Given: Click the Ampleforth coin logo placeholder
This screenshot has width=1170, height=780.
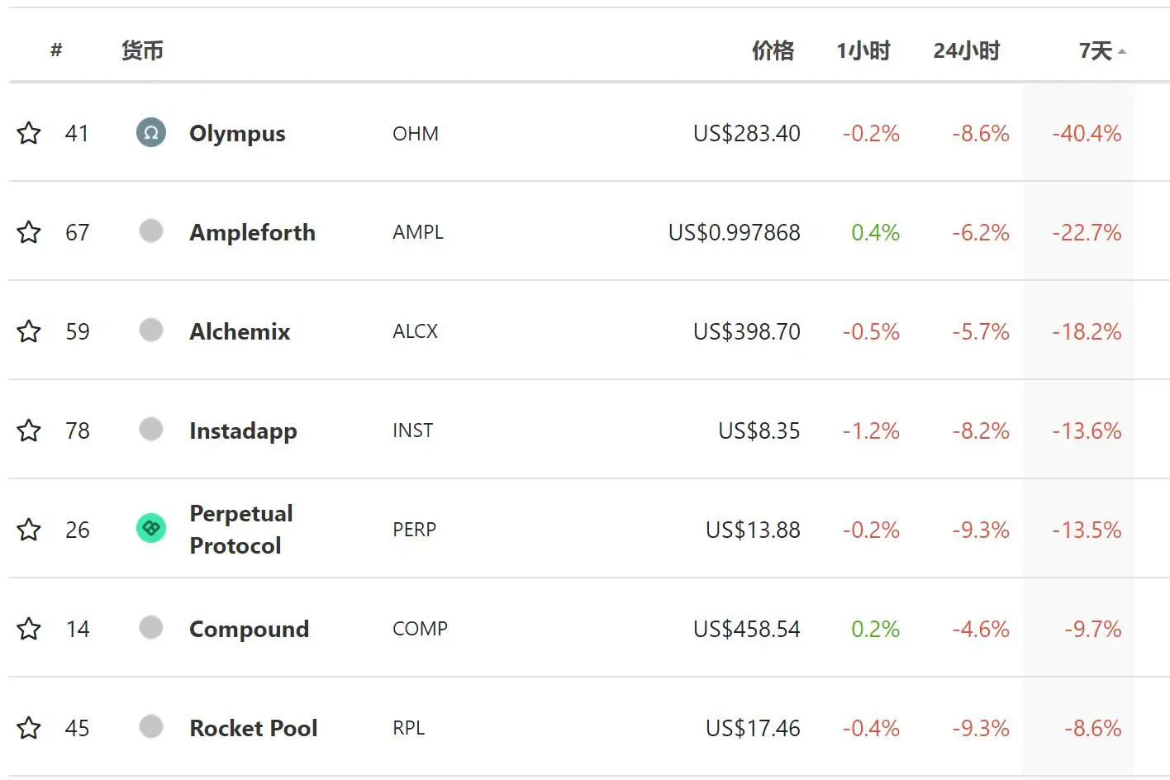Looking at the screenshot, I should pyautogui.click(x=151, y=231).
